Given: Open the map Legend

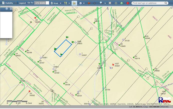Looking at the screenshot, I should click(21, 3).
